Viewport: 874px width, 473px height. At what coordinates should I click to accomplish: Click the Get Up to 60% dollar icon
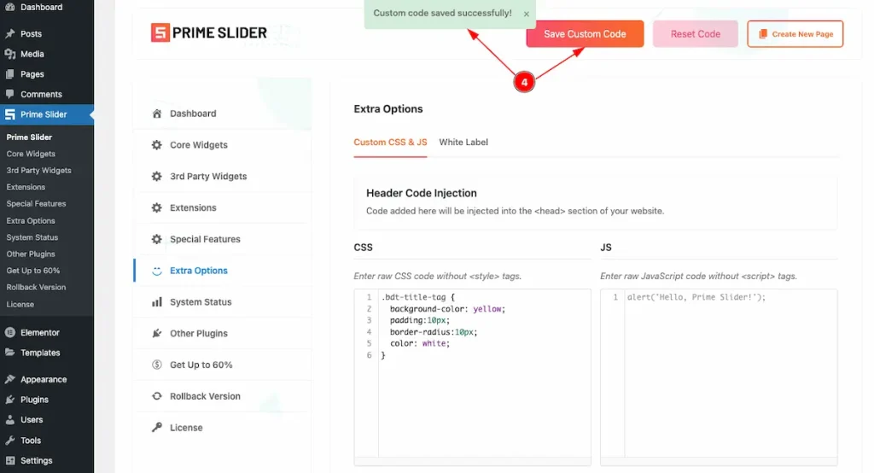pyautogui.click(x=157, y=365)
